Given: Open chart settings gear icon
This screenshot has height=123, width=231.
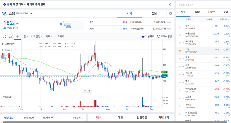Looking at the screenshot, I should tap(170, 14).
